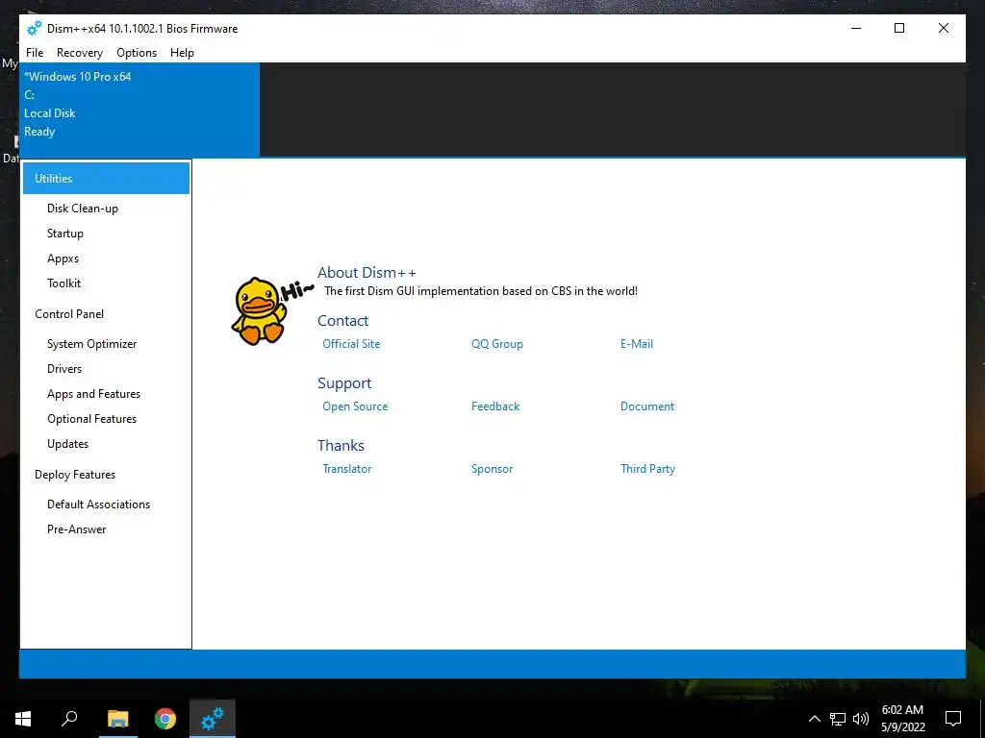Open the Windows Start menu
The height and width of the screenshot is (738, 985).
coord(23,719)
